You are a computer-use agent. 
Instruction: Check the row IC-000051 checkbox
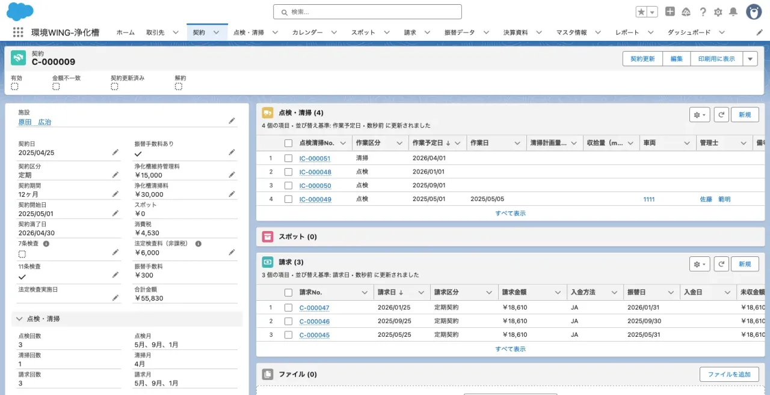coord(288,158)
